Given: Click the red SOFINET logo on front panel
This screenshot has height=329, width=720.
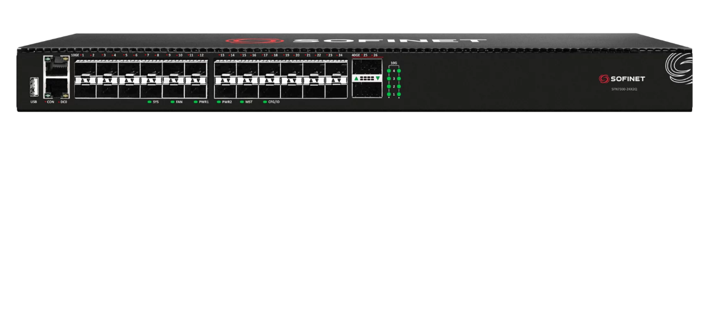Looking at the screenshot, I should [x=621, y=79].
